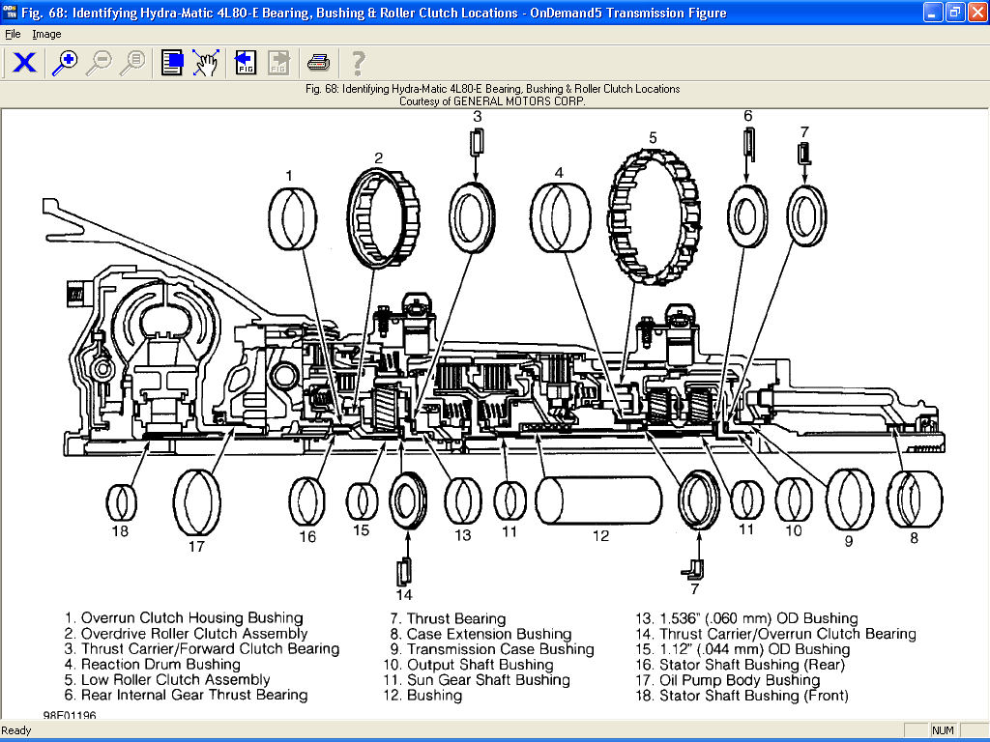Click legend item '10. Output Shaft Bushing'
Viewport: 990px width, 742px height.
point(468,665)
